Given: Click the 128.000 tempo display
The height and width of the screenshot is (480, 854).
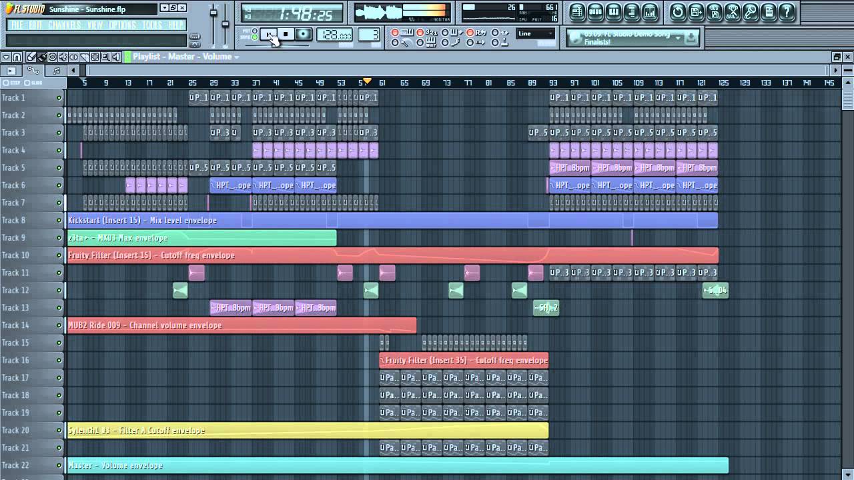Looking at the screenshot, I should 335,35.
